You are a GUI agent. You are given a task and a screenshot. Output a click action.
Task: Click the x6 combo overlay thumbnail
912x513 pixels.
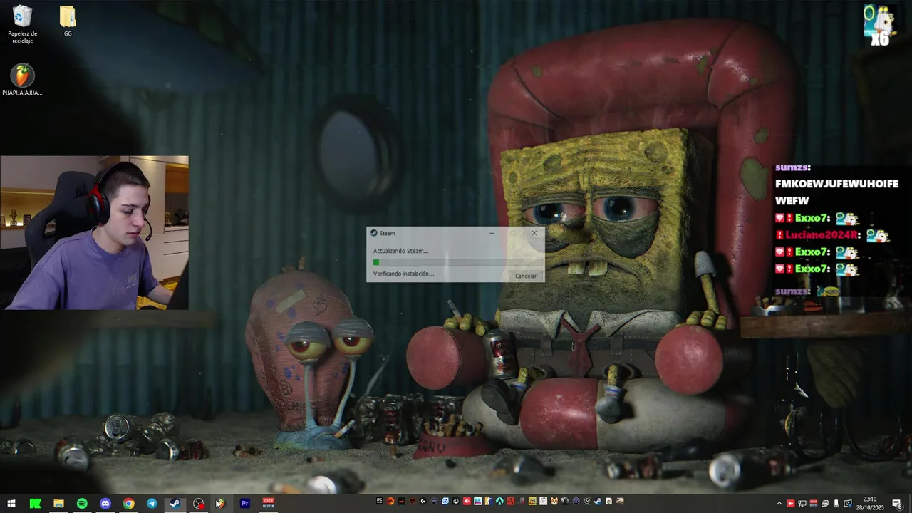click(x=879, y=25)
